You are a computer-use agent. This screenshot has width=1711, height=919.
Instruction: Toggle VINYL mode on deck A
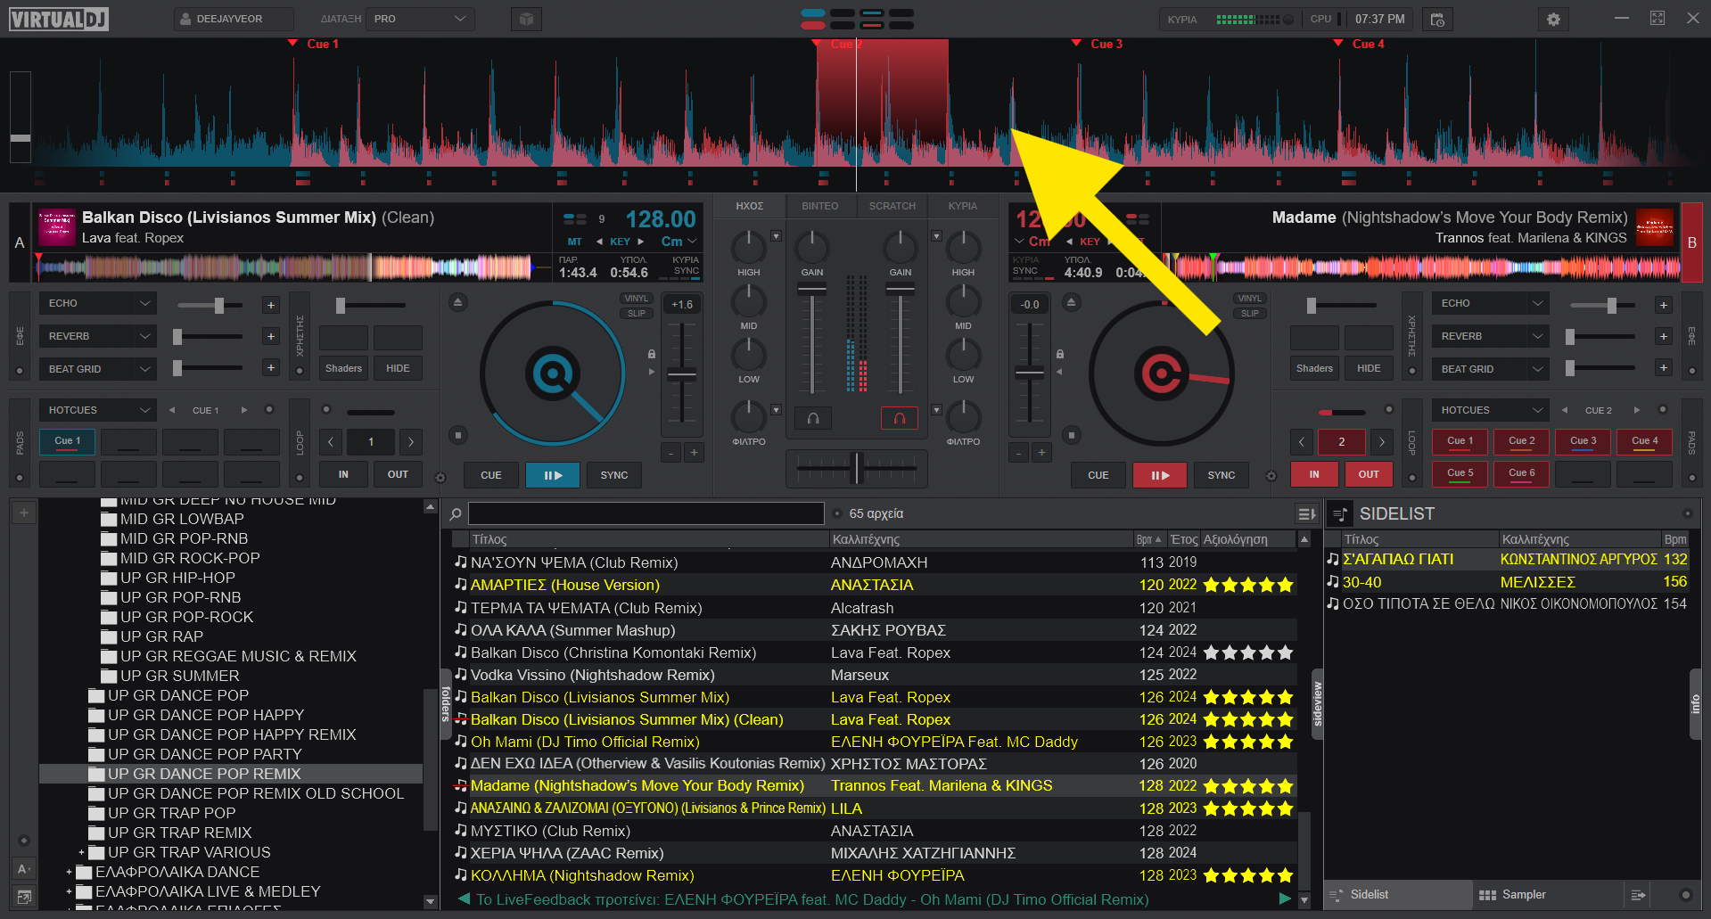[x=636, y=299]
